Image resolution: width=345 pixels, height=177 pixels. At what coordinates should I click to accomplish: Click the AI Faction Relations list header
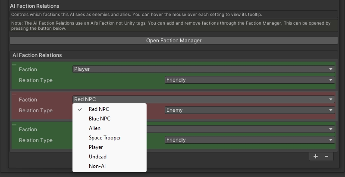[x=37, y=55]
